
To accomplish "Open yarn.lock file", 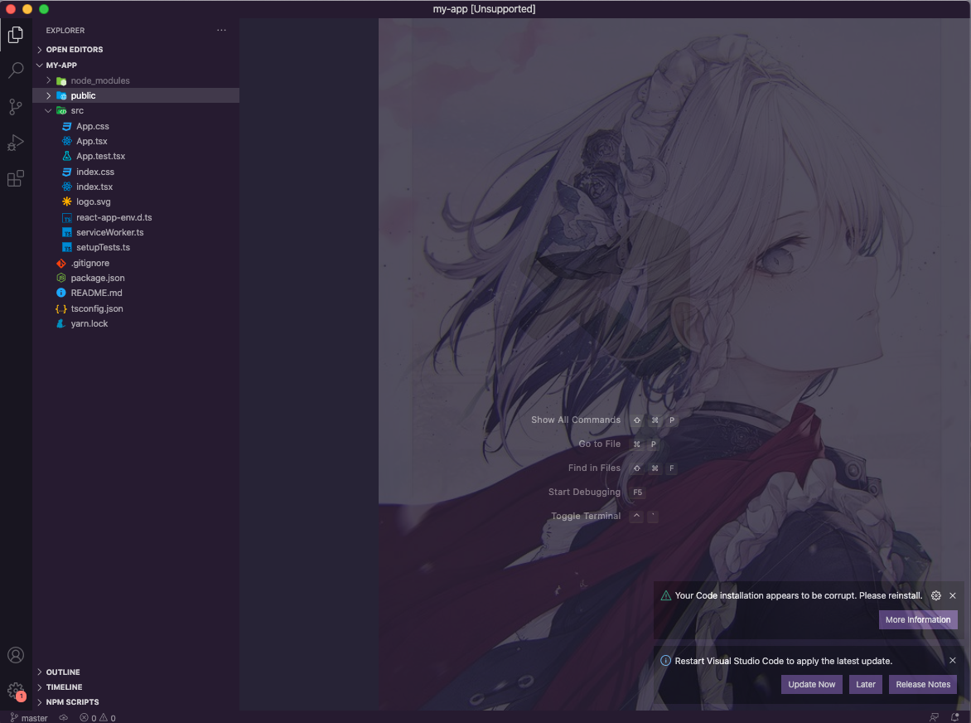I will point(136,323).
